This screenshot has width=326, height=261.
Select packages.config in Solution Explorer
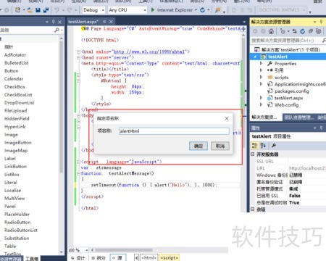coord(291,91)
